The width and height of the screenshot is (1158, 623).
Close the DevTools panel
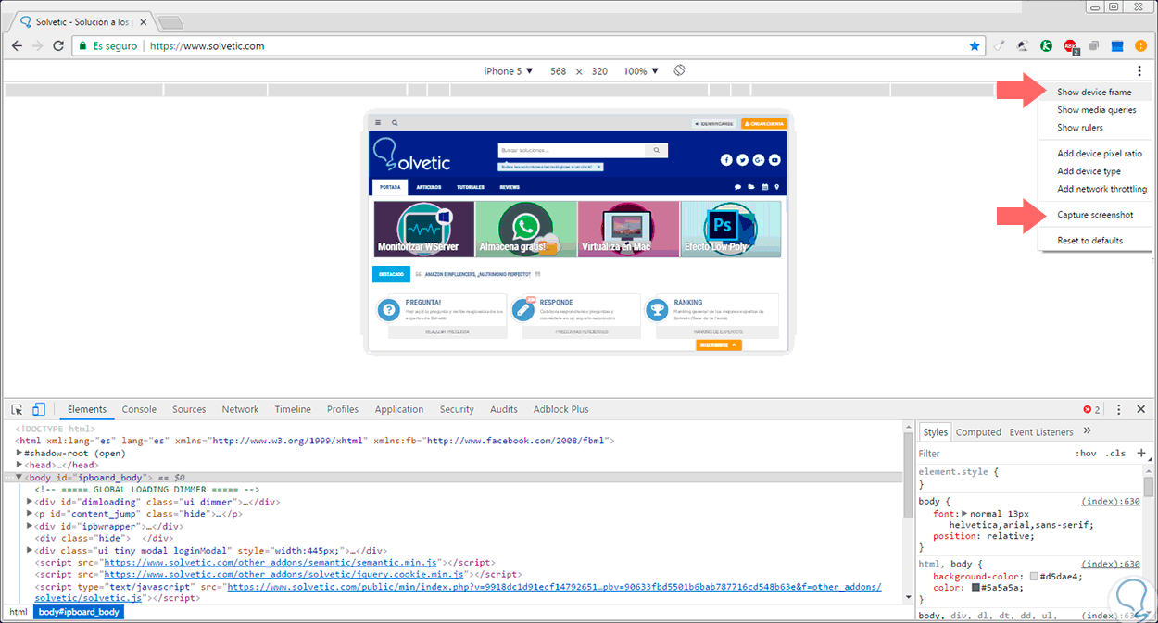[x=1141, y=409]
